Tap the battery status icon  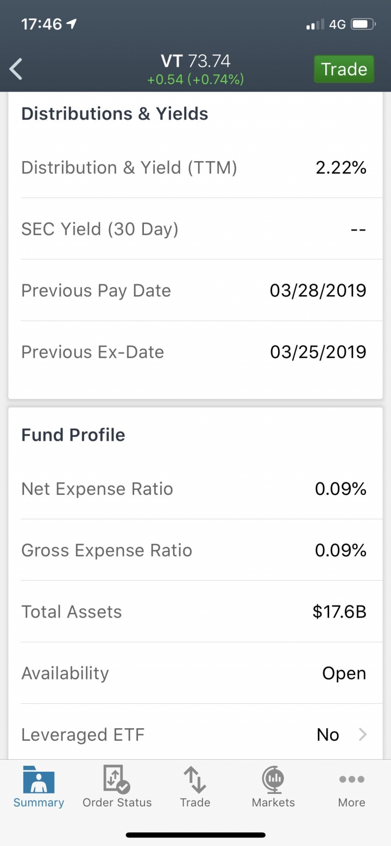pos(363,24)
